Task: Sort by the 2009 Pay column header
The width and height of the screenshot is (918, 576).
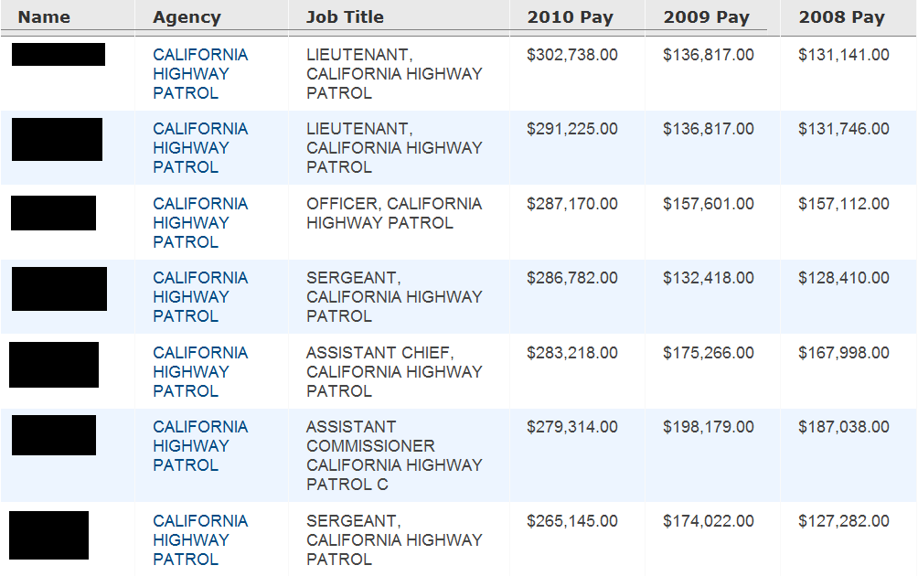Action: point(706,17)
